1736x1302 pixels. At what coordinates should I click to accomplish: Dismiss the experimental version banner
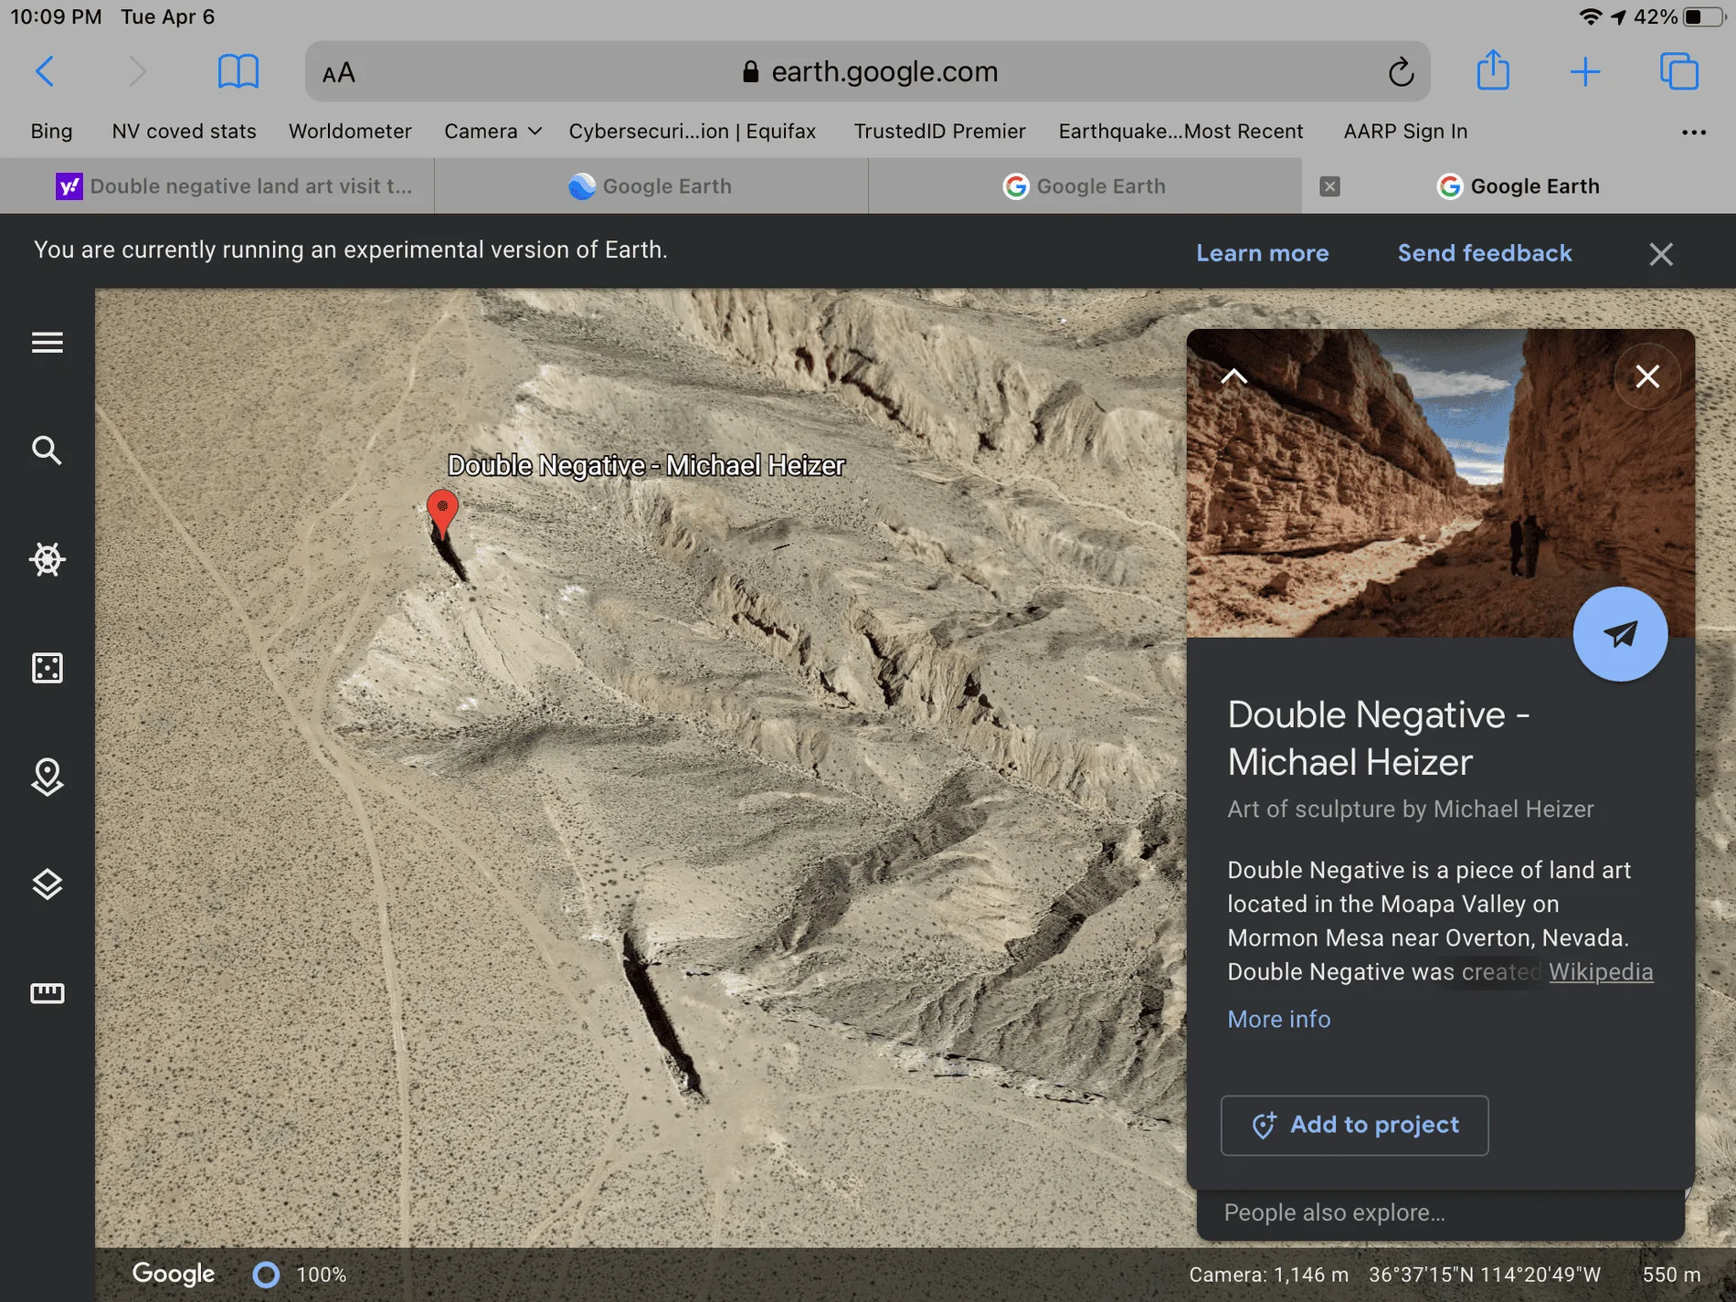[x=1661, y=254]
